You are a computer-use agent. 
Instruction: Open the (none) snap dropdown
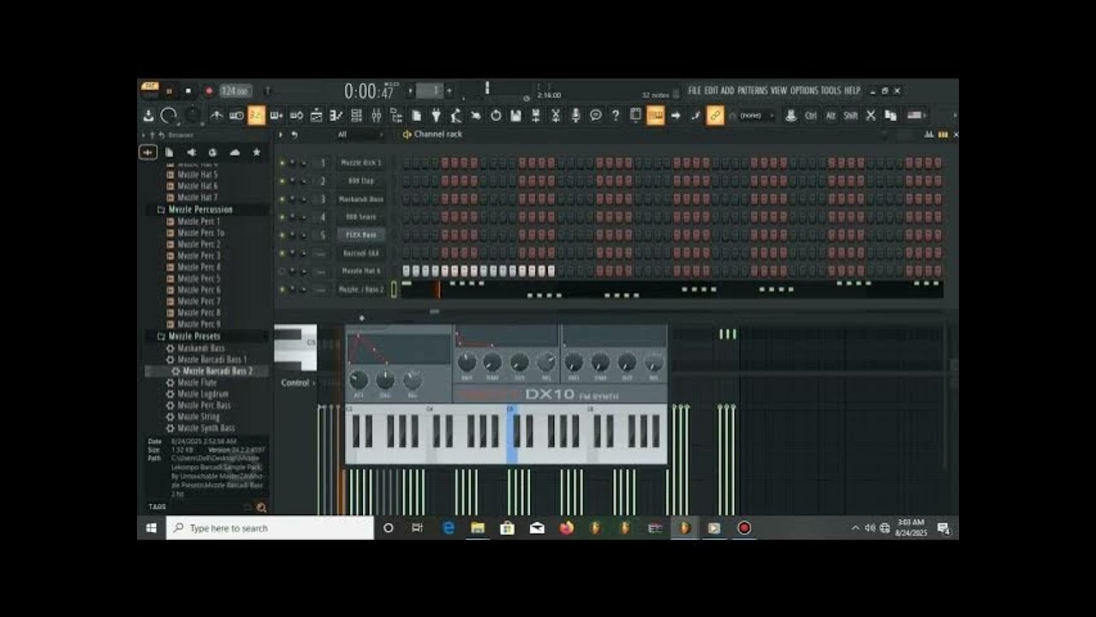click(757, 115)
